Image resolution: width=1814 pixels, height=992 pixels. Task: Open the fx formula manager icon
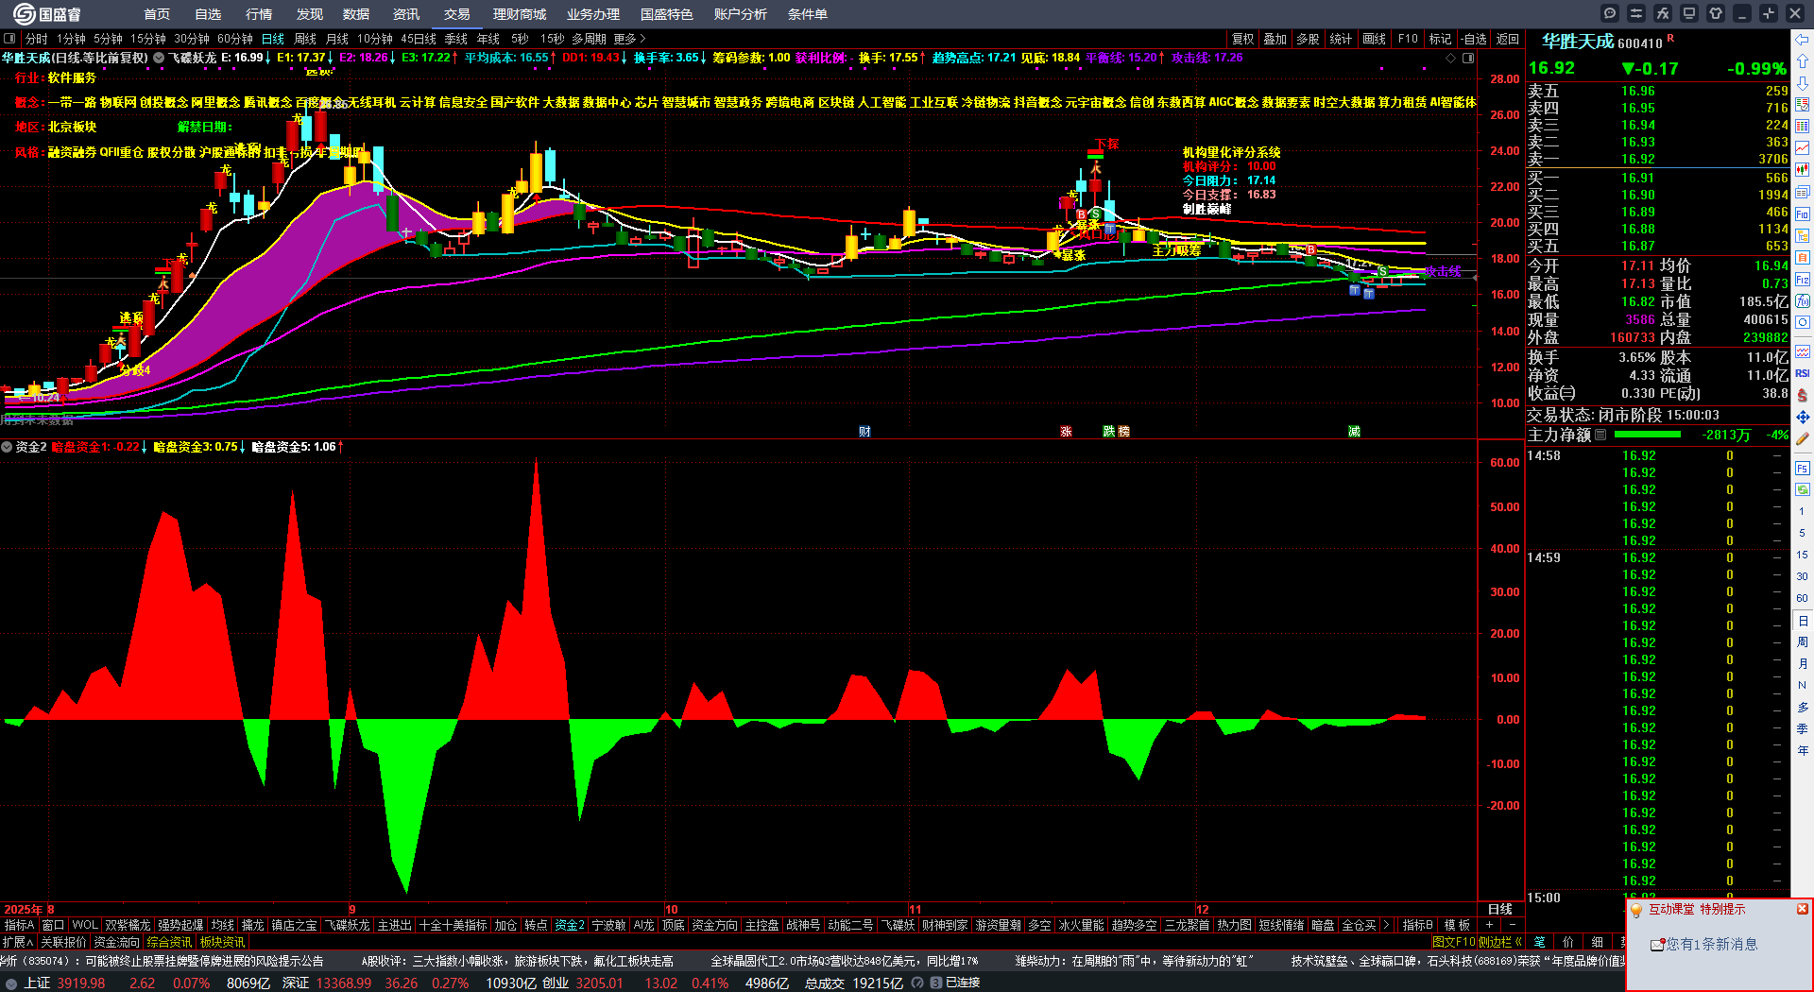point(1663,13)
